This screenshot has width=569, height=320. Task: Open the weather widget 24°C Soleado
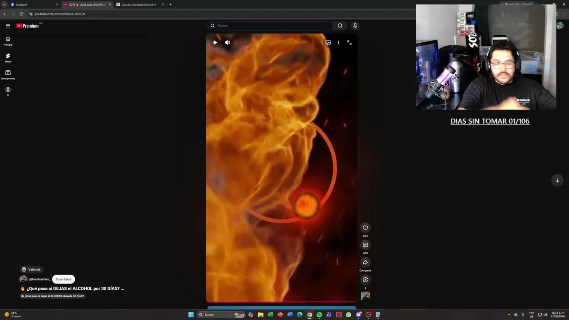12,315
